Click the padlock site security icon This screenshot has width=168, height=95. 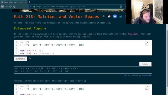pyautogui.click(x=34, y=7)
